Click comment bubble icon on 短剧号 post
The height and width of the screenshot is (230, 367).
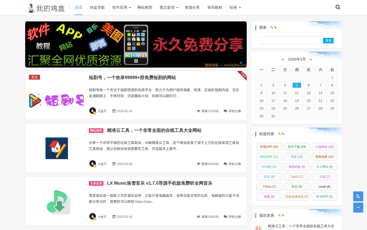(x=225, y=111)
